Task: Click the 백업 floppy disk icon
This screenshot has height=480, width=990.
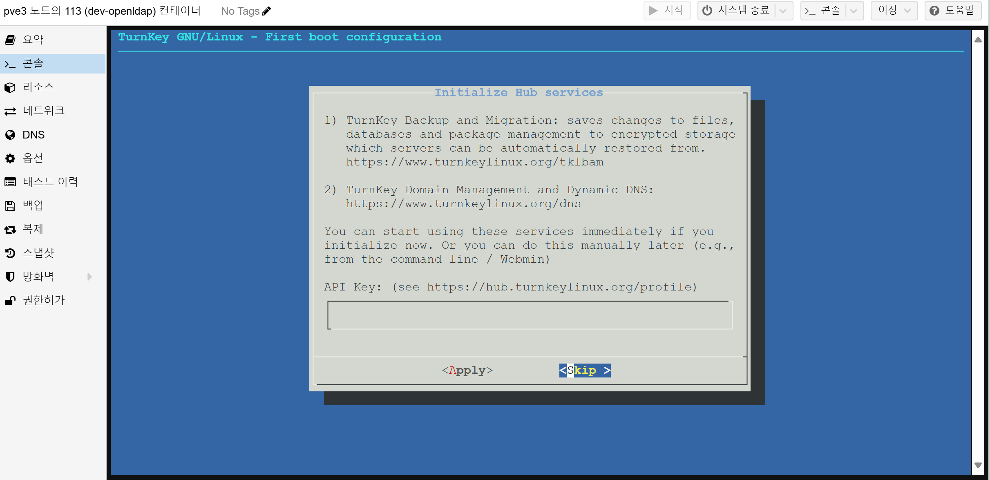Action: (x=10, y=205)
